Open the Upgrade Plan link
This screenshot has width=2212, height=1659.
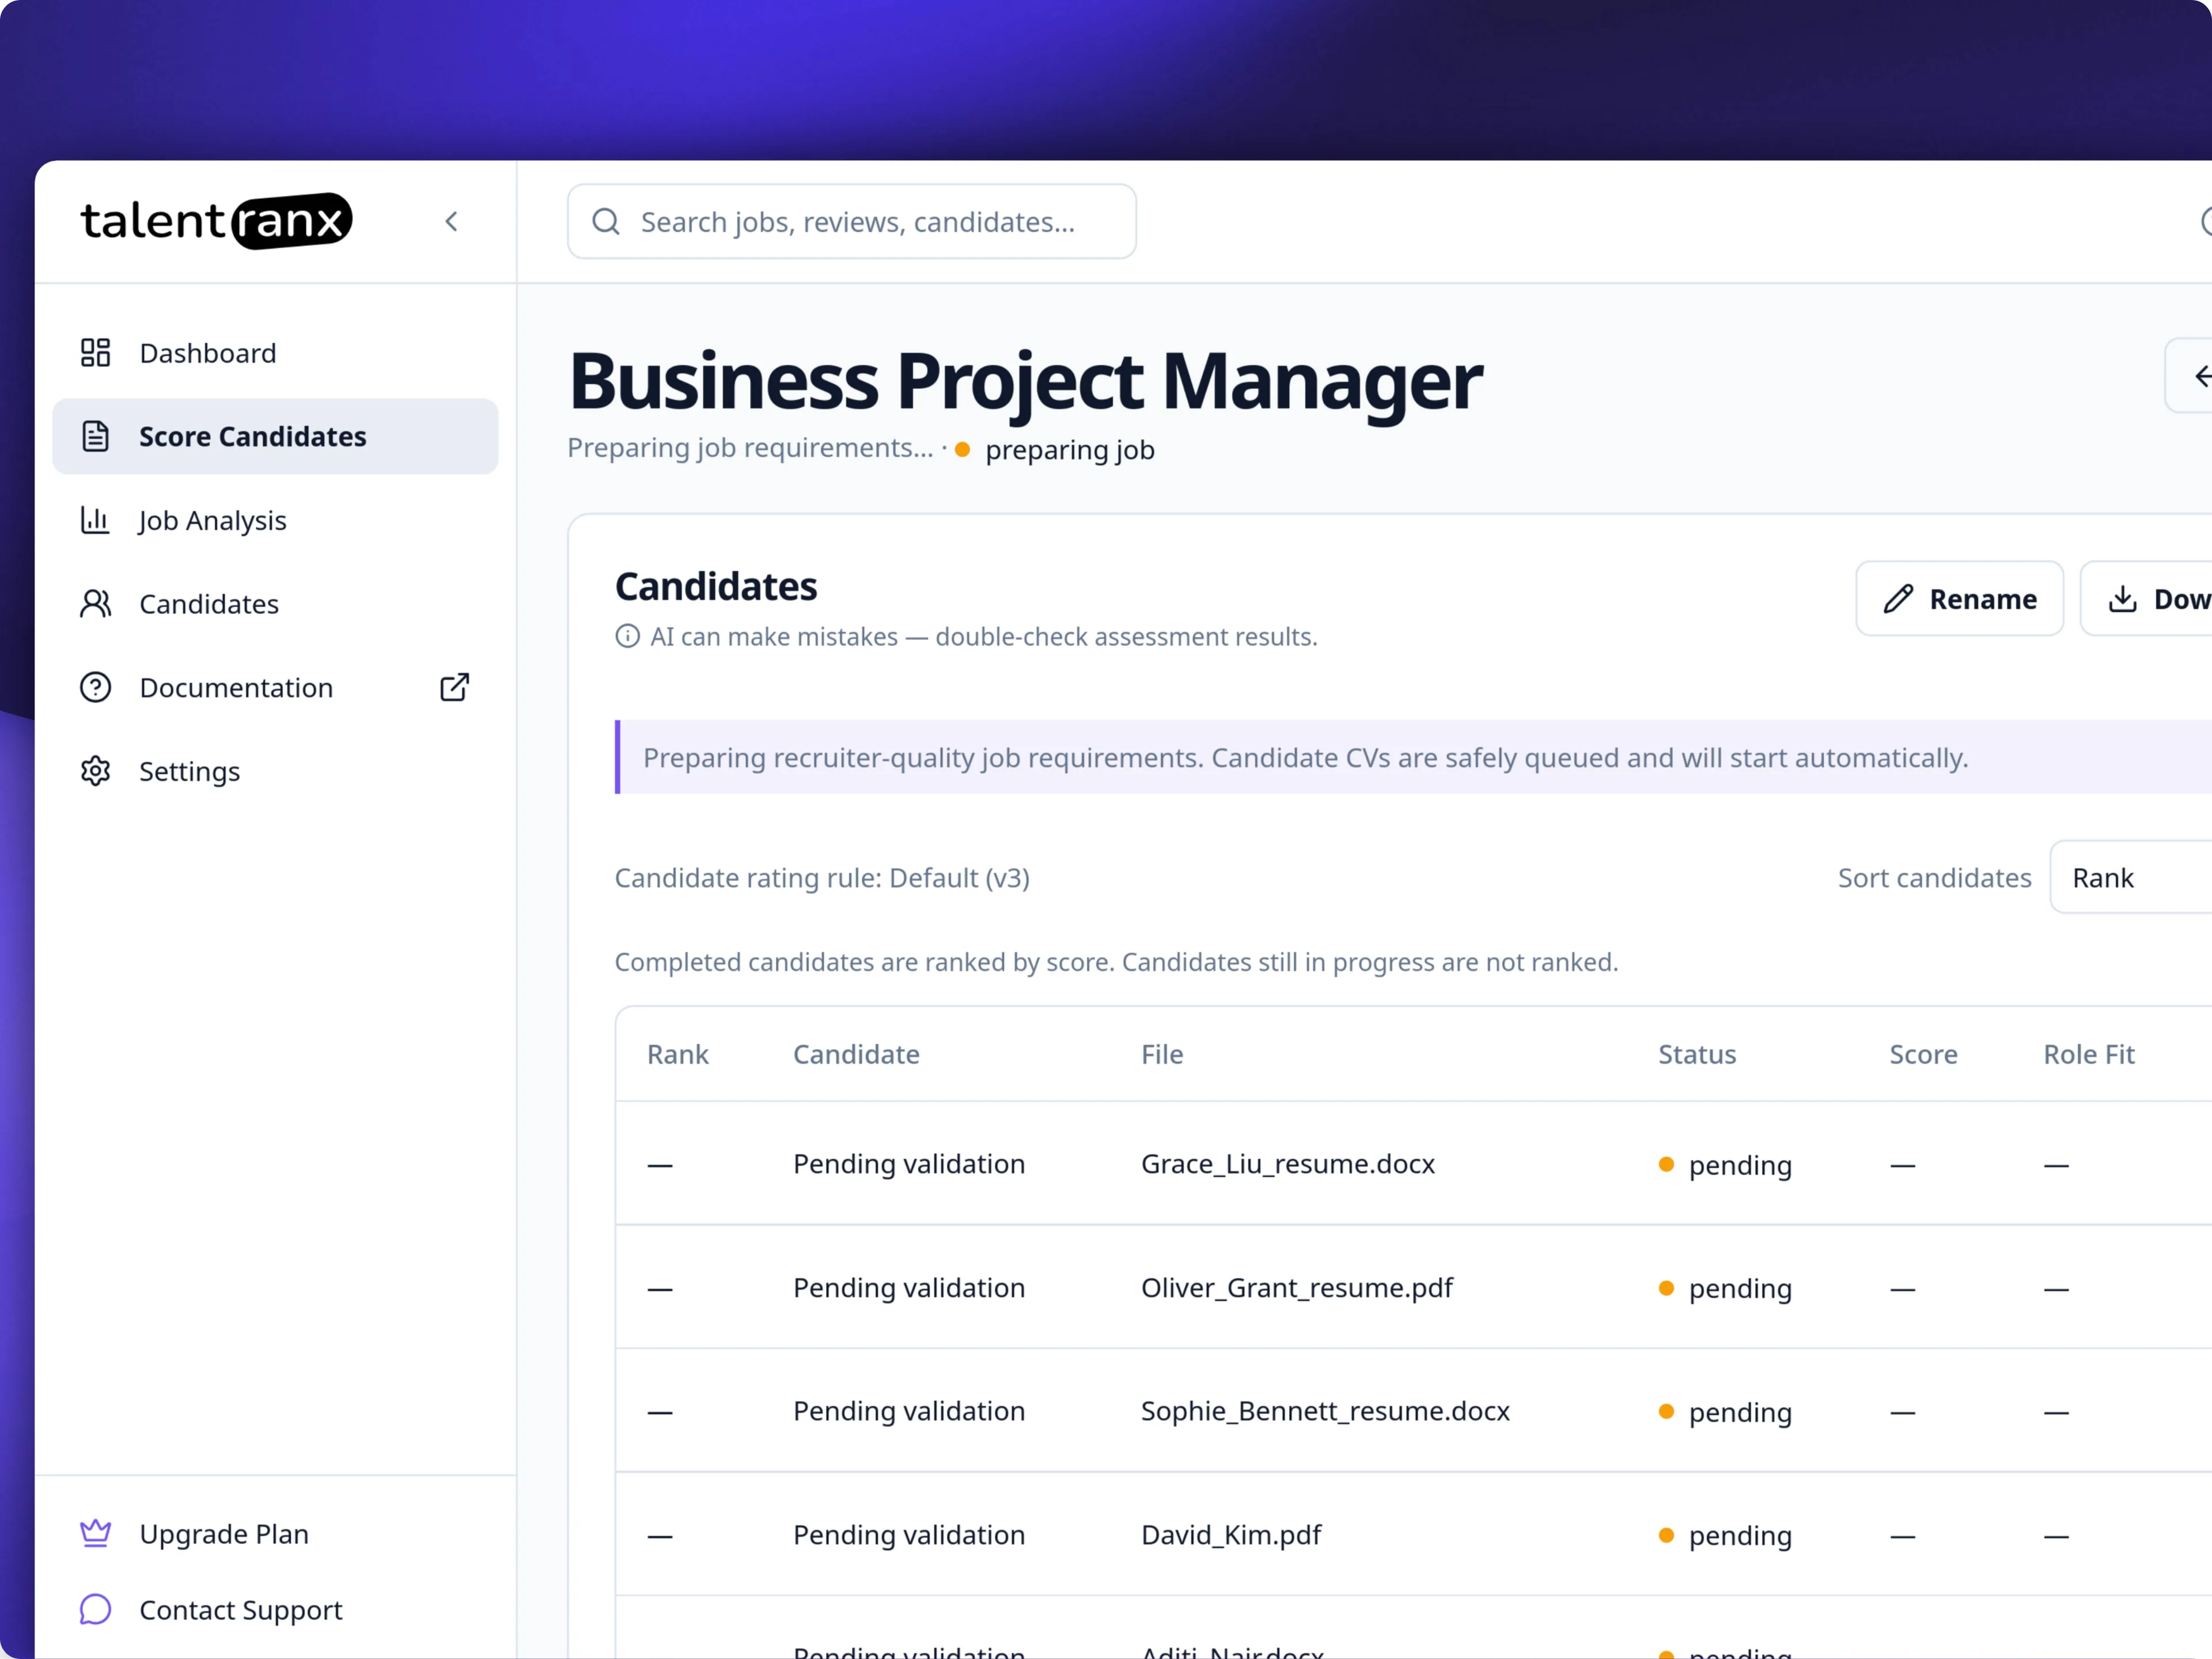point(275,1533)
